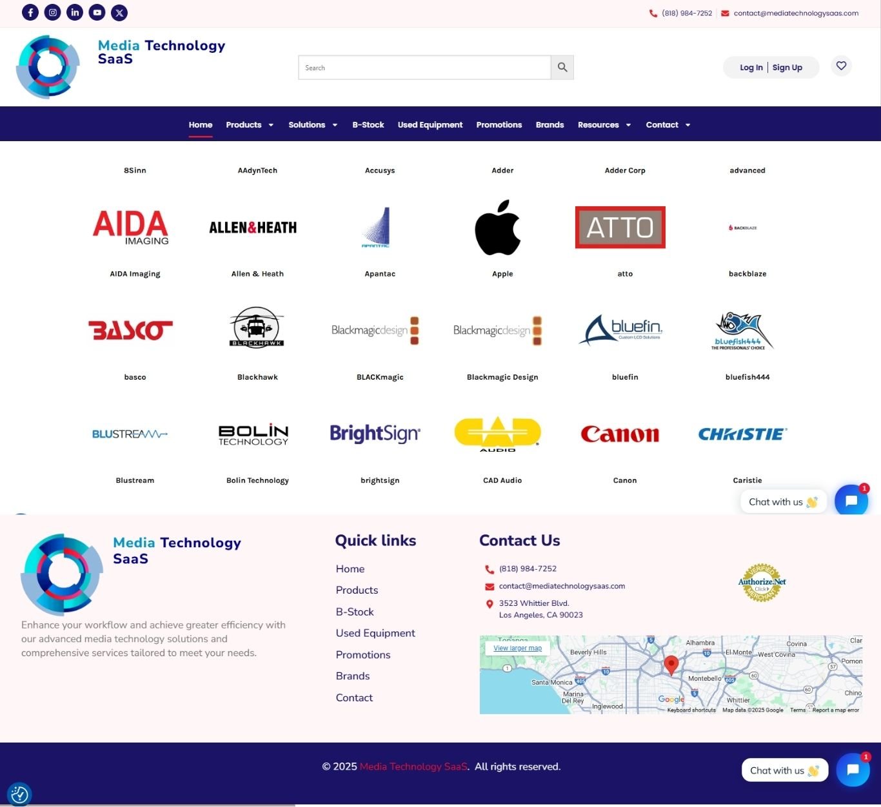Open the 8Sinn brand link
881x807 pixels.
135,170
